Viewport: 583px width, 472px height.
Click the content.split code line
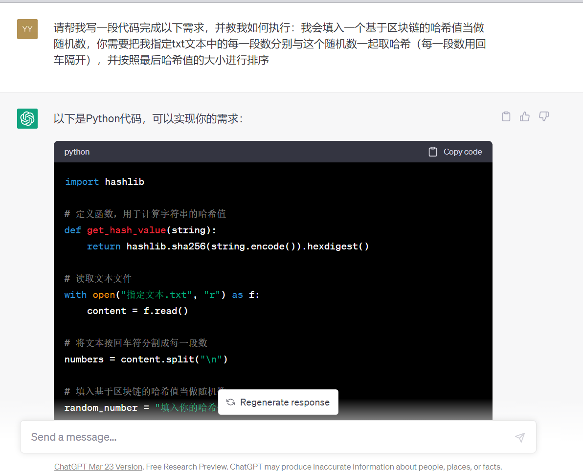[x=146, y=359]
